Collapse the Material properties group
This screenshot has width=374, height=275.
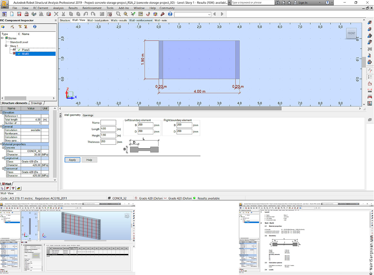pos(1,144)
